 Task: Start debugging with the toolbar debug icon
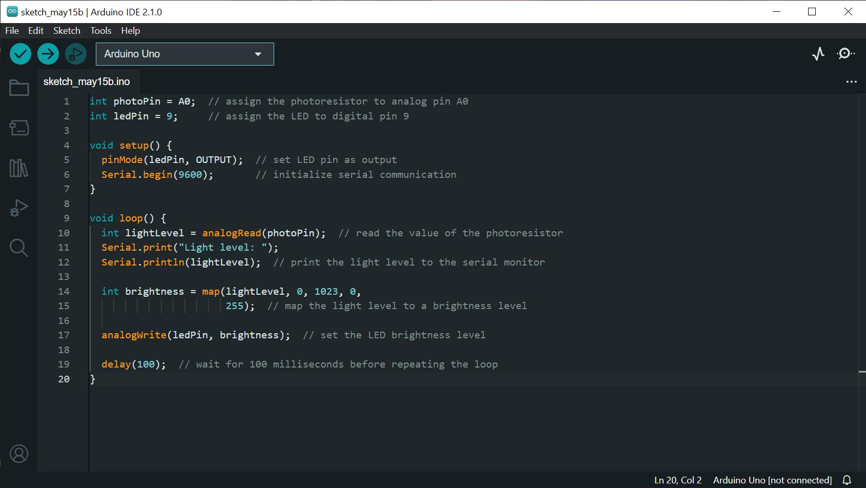[76, 54]
